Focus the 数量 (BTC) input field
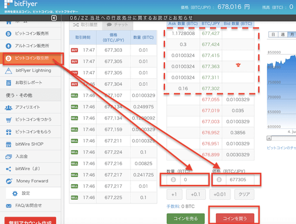Viewport: 296px width, 224px height. pos(188,180)
